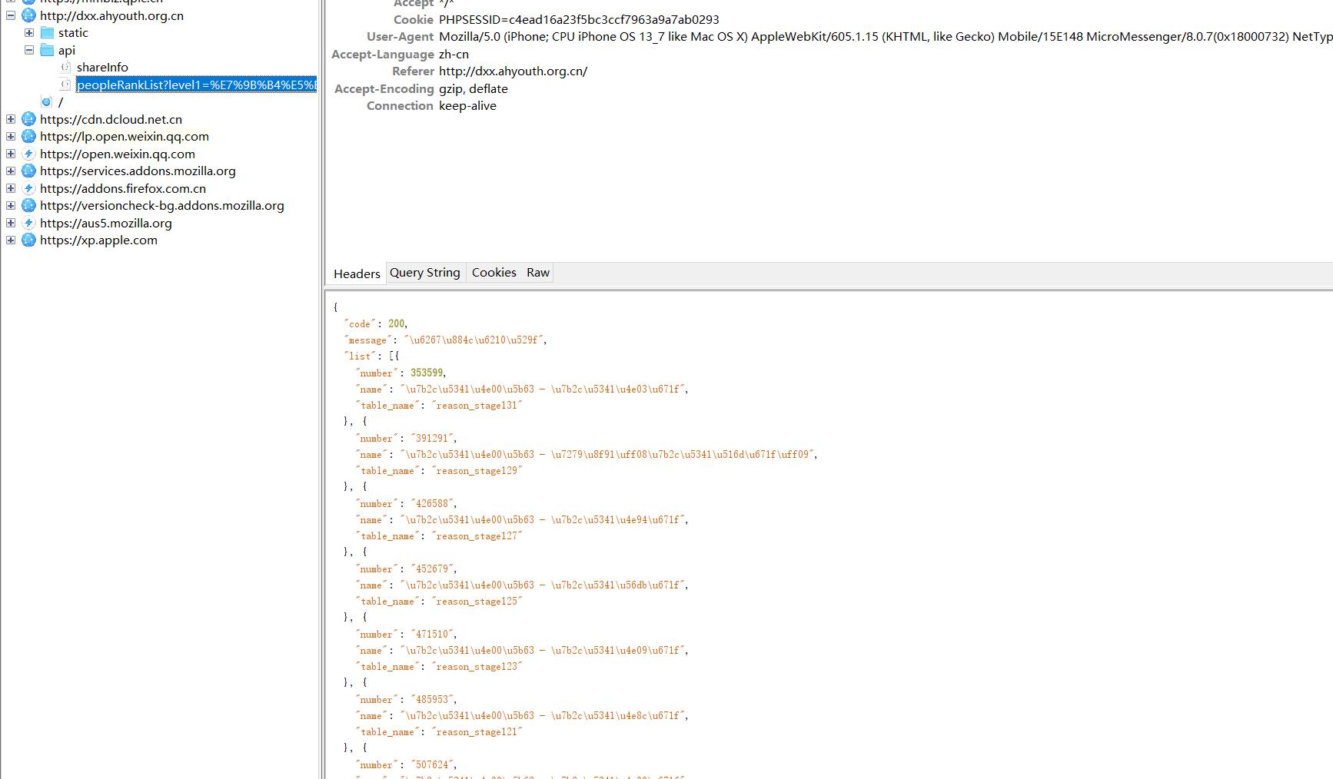The width and height of the screenshot is (1333, 779).
Task: Click globe icon of xp.apple.com
Action: [x=28, y=240]
